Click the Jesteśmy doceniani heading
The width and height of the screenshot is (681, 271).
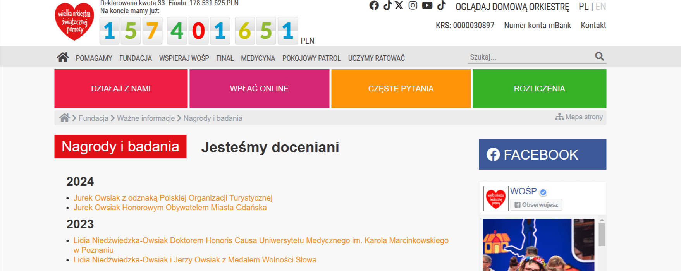(x=270, y=147)
